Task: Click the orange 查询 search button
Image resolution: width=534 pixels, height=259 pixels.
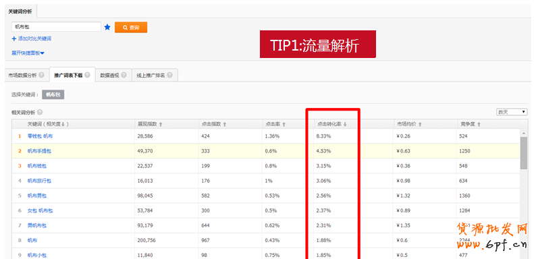Action: click(131, 27)
